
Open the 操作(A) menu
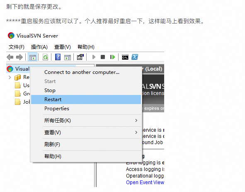pos(39,47)
